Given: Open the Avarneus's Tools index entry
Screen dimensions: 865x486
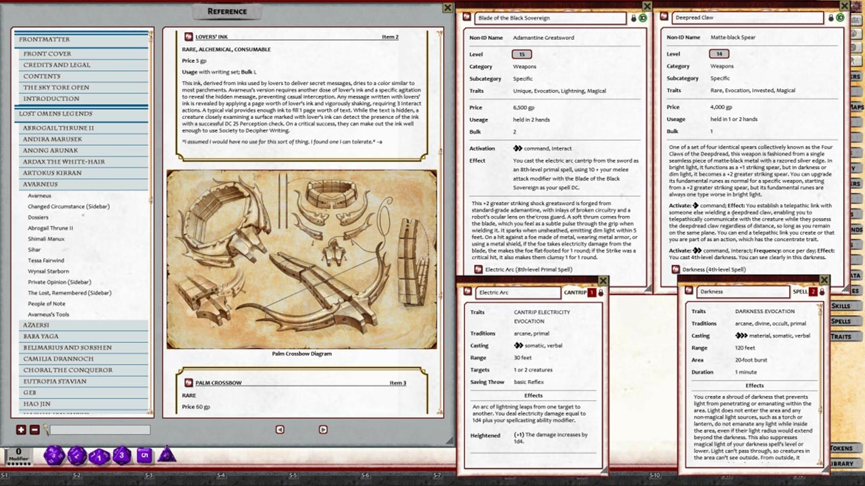Looking at the screenshot, I should [49, 315].
